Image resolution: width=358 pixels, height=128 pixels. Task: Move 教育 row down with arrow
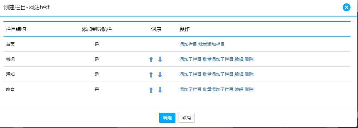(x=160, y=90)
